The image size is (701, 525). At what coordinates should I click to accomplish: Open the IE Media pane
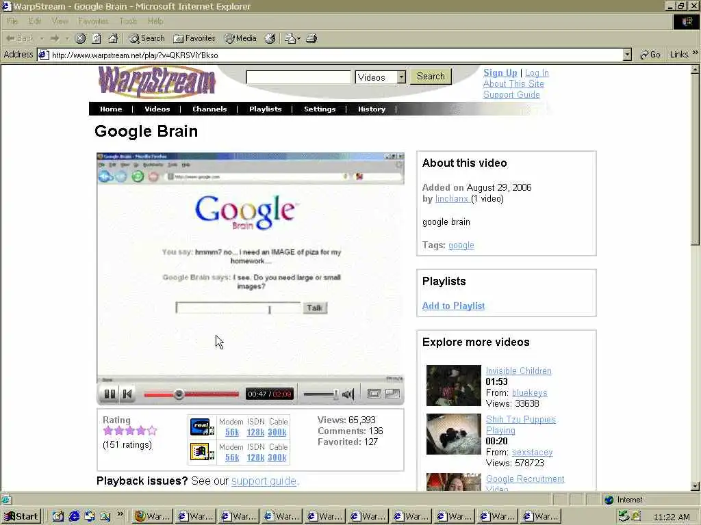click(x=240, y=38)
